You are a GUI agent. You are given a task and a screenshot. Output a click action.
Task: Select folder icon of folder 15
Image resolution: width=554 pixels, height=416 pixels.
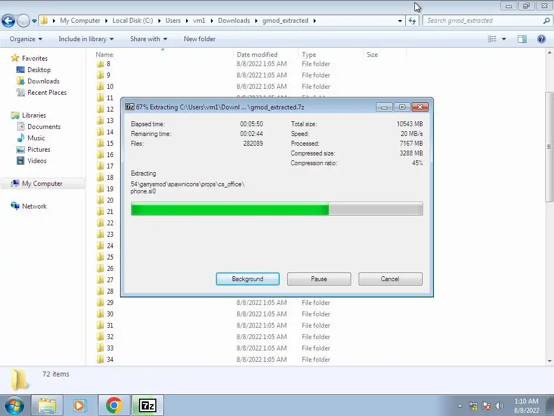coord(100,143)
